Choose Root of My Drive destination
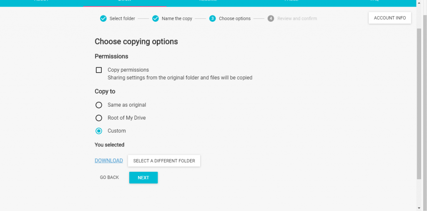427x211 pixels. 99,118
